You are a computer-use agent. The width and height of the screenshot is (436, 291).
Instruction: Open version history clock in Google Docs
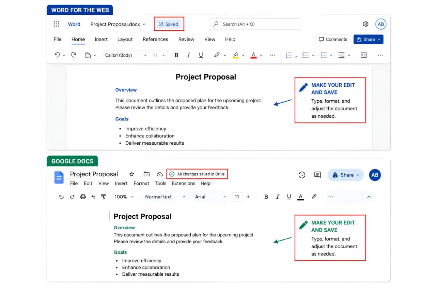(x=302, y=175)
